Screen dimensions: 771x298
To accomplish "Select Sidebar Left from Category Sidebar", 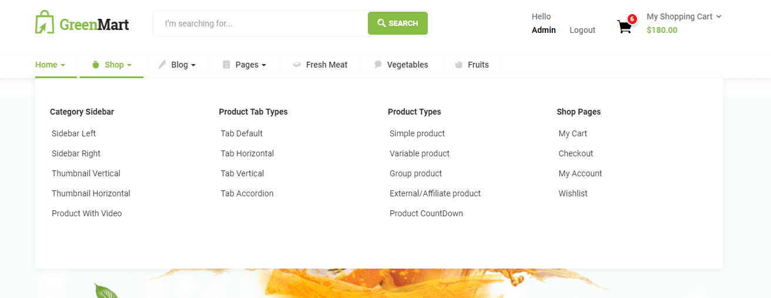I will tap(73, 133).
